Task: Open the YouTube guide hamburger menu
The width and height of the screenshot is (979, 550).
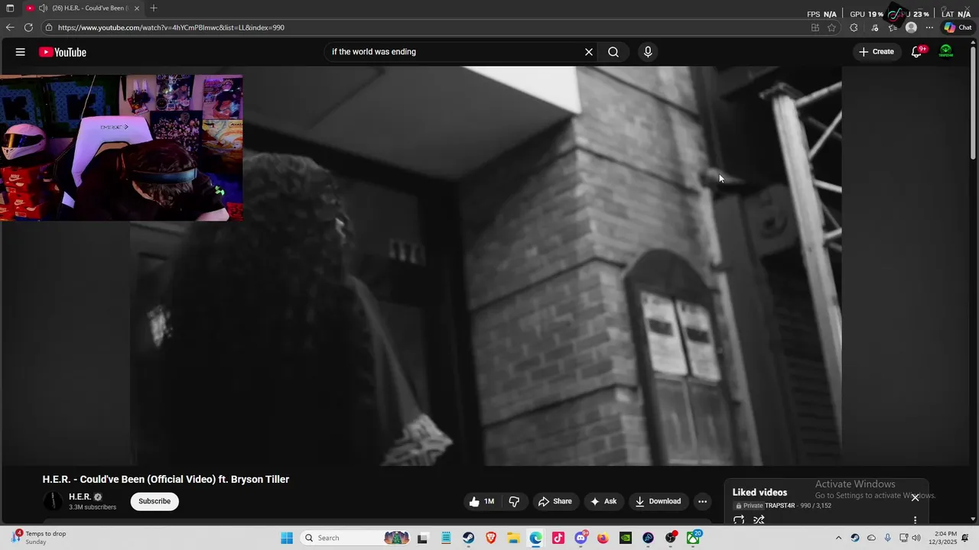Action: 20,52
